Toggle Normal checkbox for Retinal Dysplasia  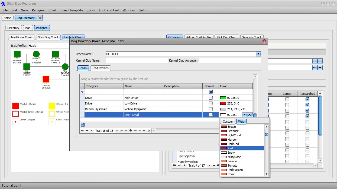[x=210, y=109]
